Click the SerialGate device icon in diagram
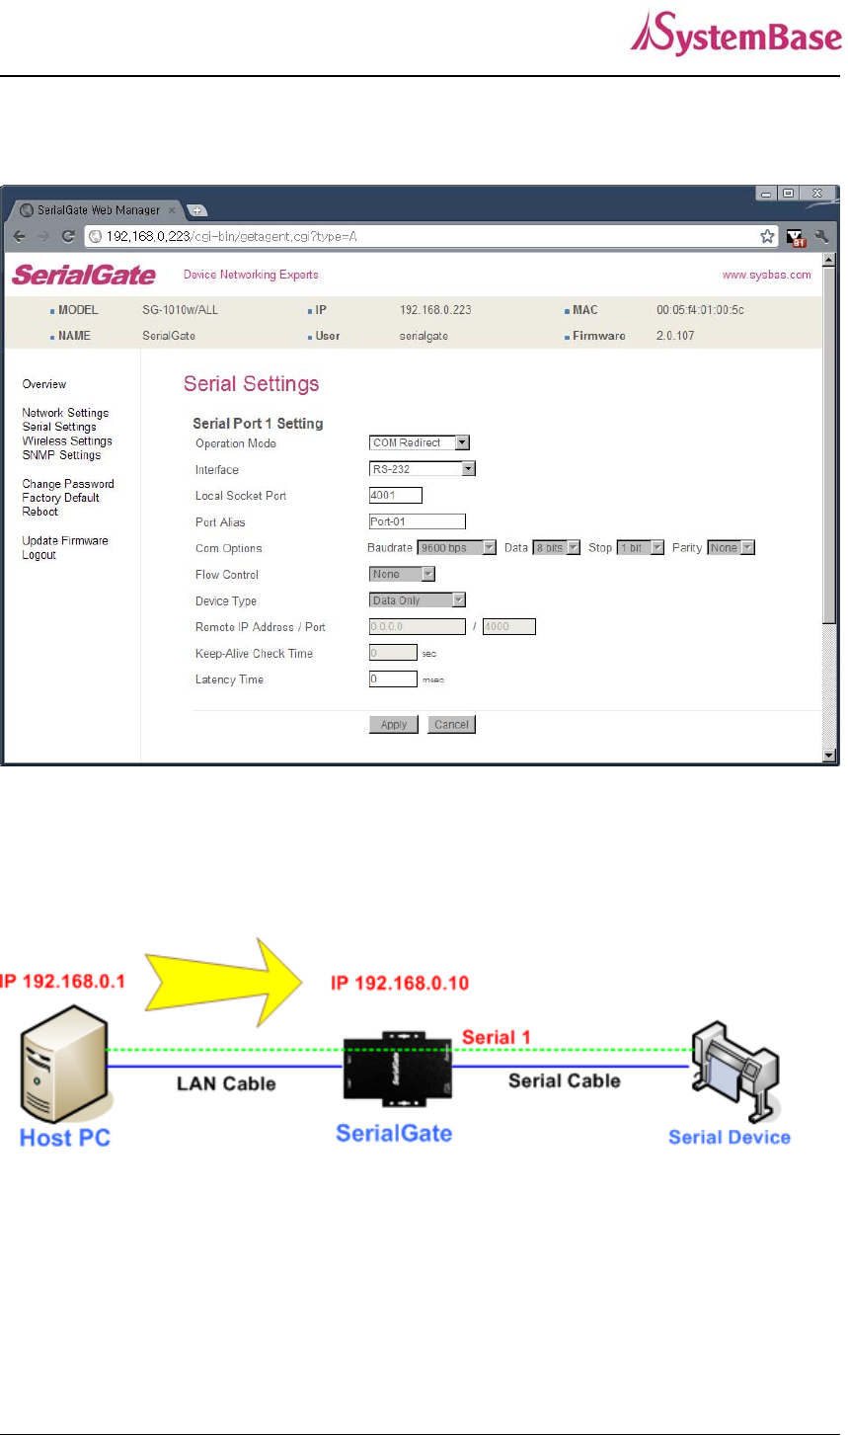 398,1068
